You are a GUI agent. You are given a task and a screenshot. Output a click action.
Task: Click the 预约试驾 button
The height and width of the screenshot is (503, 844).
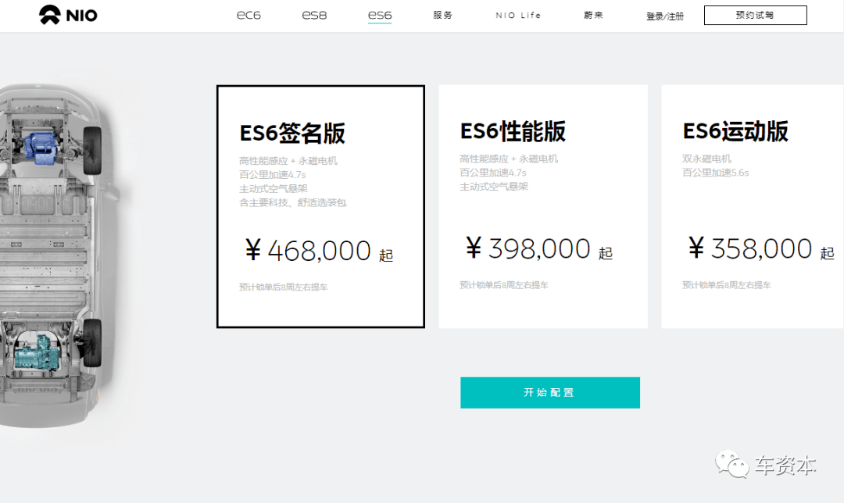pyautogui.click(x=755, y=15)
